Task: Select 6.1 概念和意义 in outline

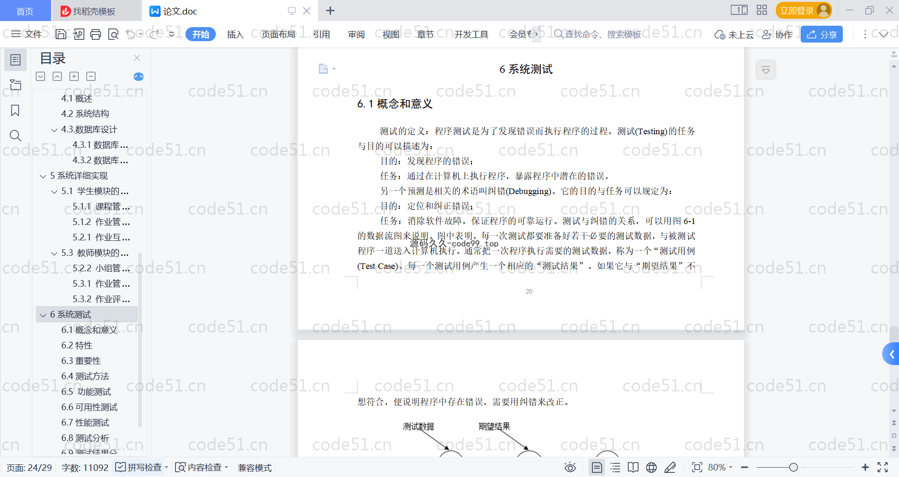Action: [89, 330]
